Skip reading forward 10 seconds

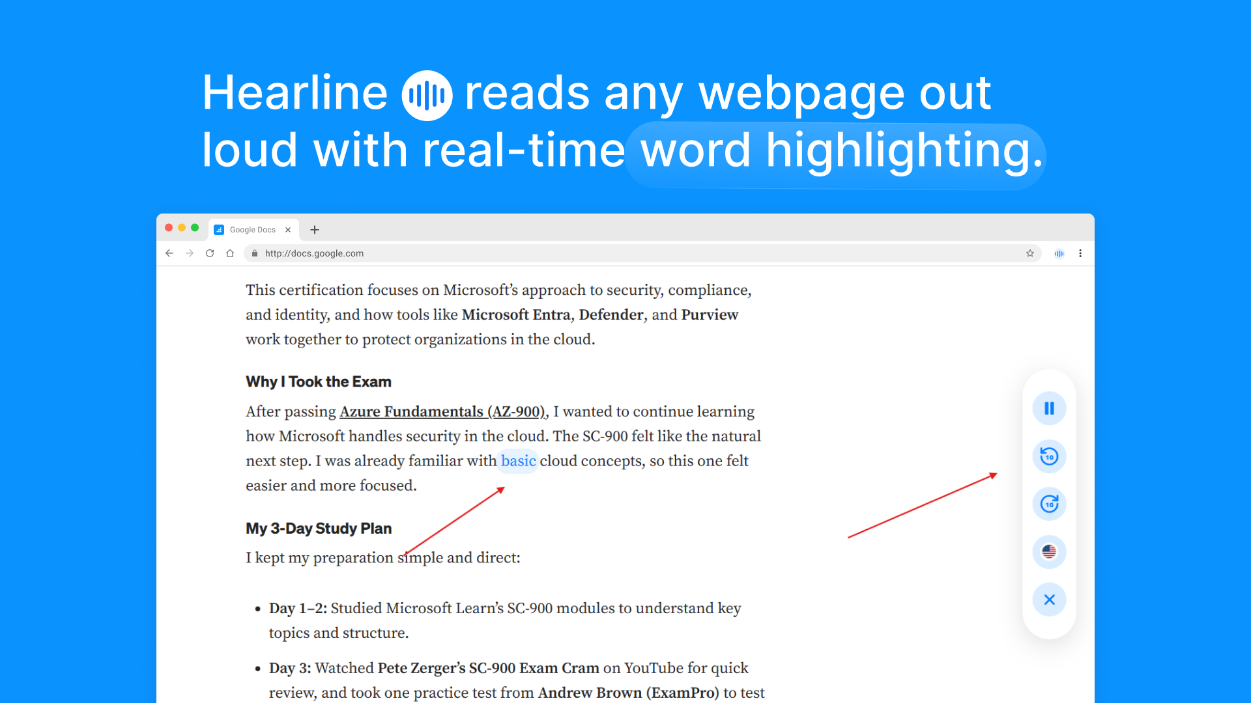tap(1049, 504)
